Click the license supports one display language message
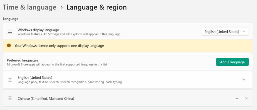This screenshot has height=110, width=257. pyautogui.click(x=59, y=46)
